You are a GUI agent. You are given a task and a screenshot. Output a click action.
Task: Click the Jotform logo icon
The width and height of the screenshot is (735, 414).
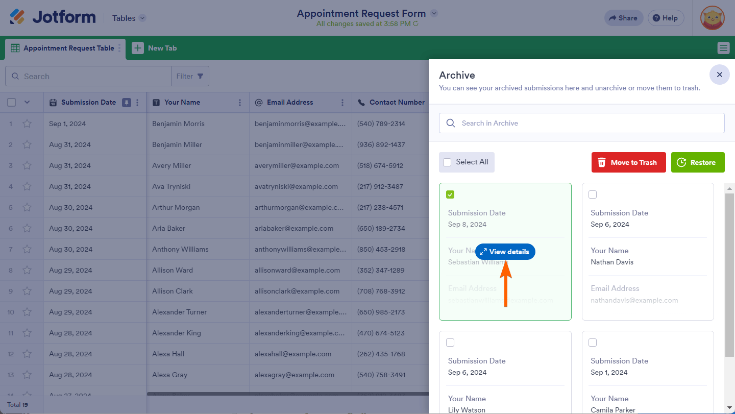click(x=17, y=17)
